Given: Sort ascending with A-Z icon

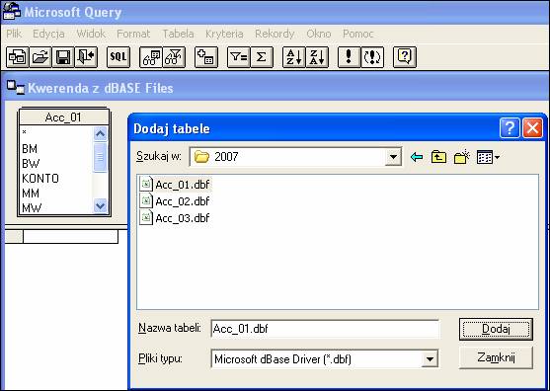Looking at the screenshot, I should click(294, 57).
